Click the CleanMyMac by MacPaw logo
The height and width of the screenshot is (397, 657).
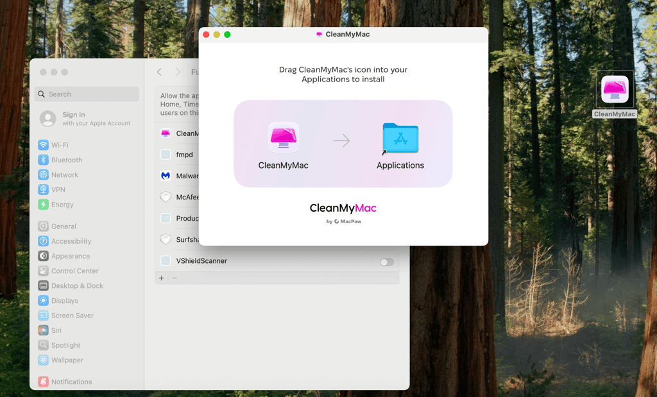[343, 213]
